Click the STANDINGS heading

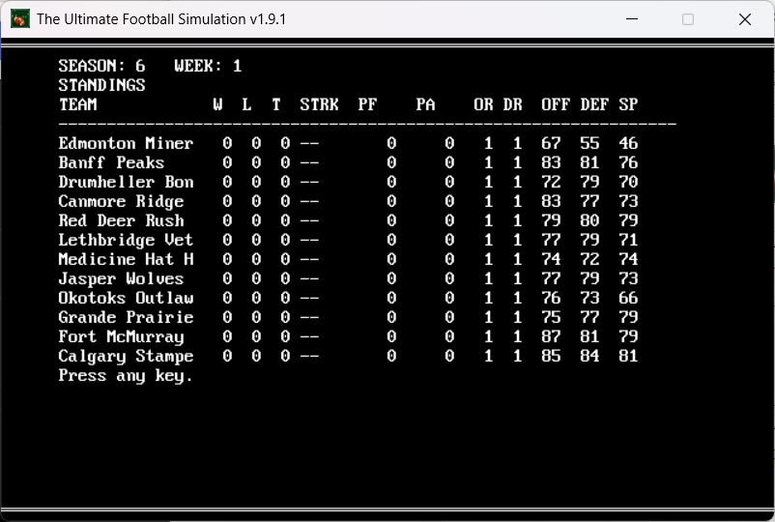(101, 85)
